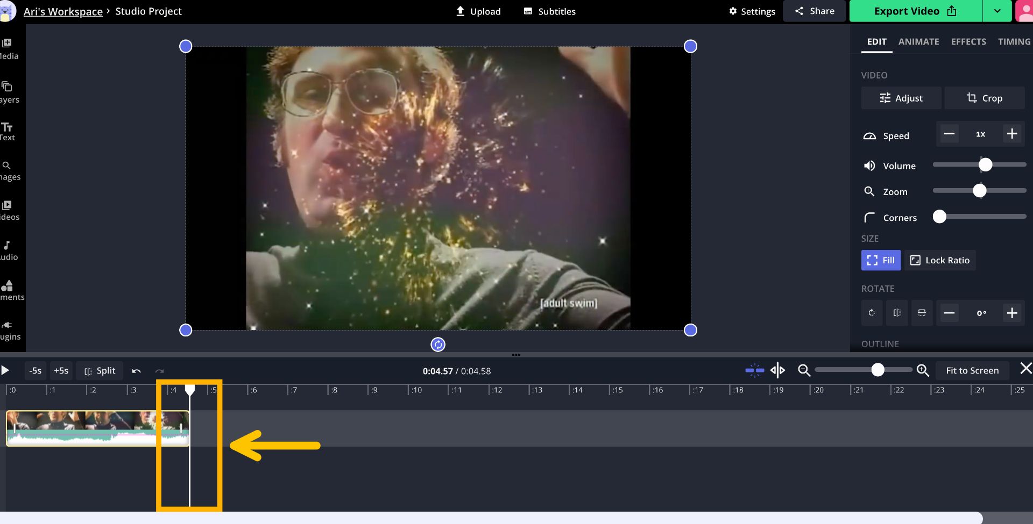Decrease rotation angle with minus button

click(950, 313)
